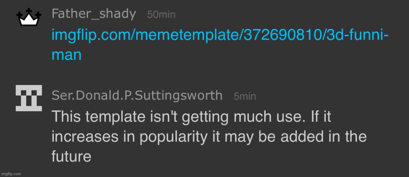The width and height of the screenshot is (409, 177).
Task: Open Father_shady's user profile
Action: coord(94,14)
